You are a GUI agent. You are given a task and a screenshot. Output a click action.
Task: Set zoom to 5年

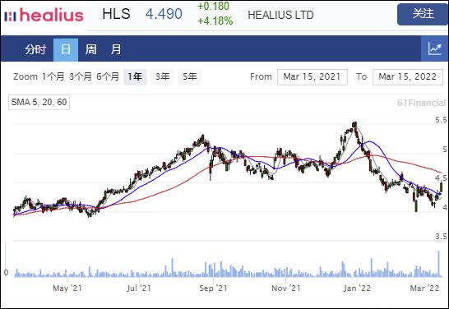tap(190, 76)
